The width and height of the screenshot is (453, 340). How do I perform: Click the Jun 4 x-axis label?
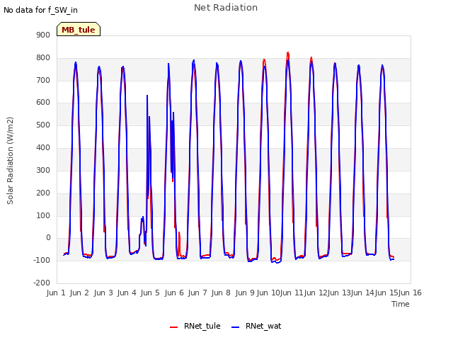(x=127, y=293)
